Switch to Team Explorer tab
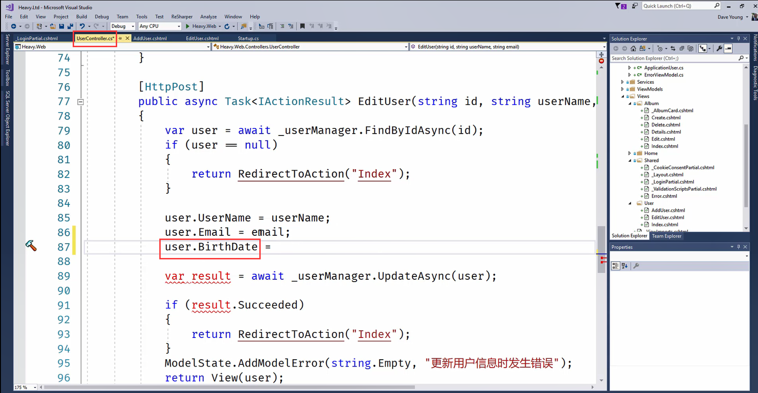The image size is (758, 393). [666, 236]
